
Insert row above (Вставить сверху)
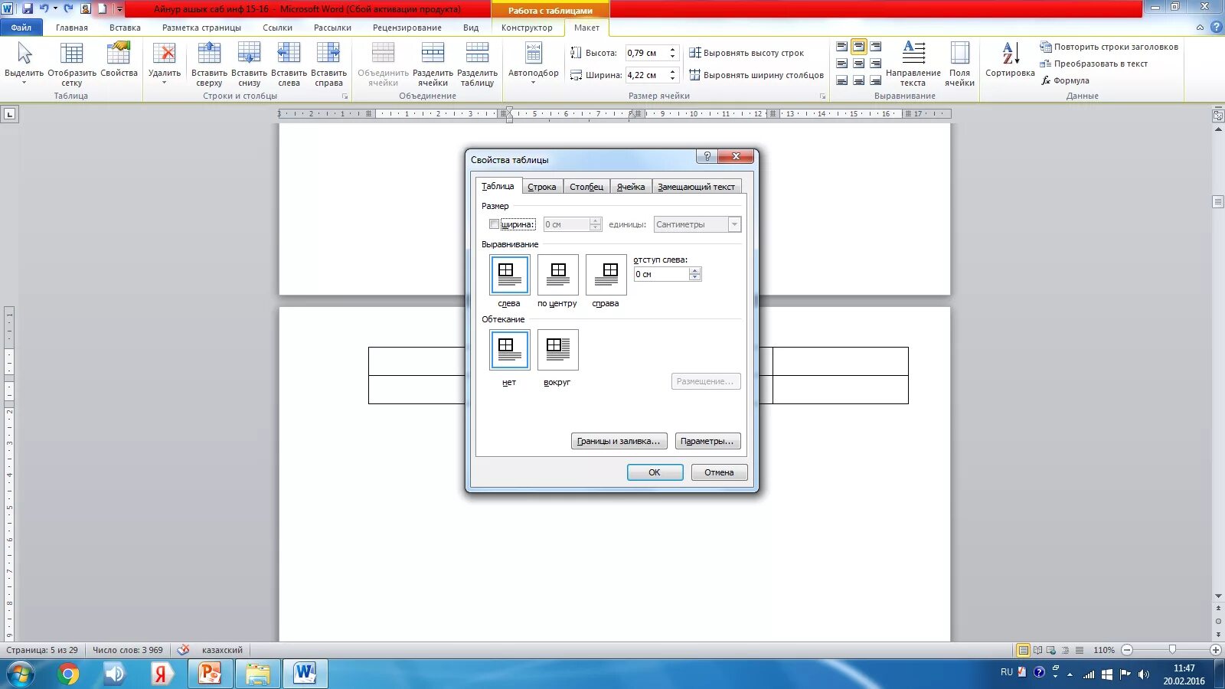pyautogui.click(x=209, y=63)
